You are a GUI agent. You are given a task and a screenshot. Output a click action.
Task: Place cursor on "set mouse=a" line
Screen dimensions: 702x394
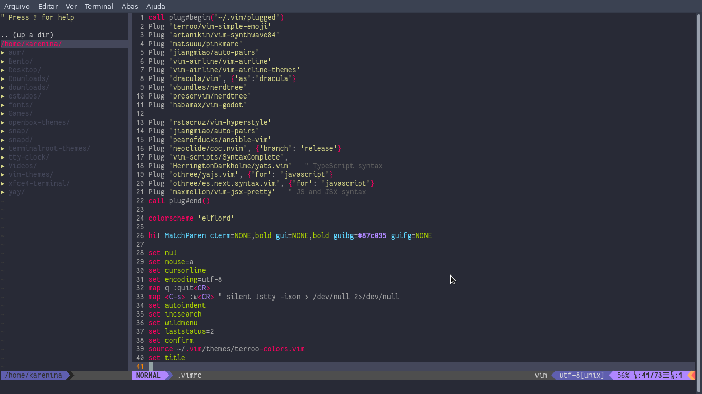coord(171,262)
